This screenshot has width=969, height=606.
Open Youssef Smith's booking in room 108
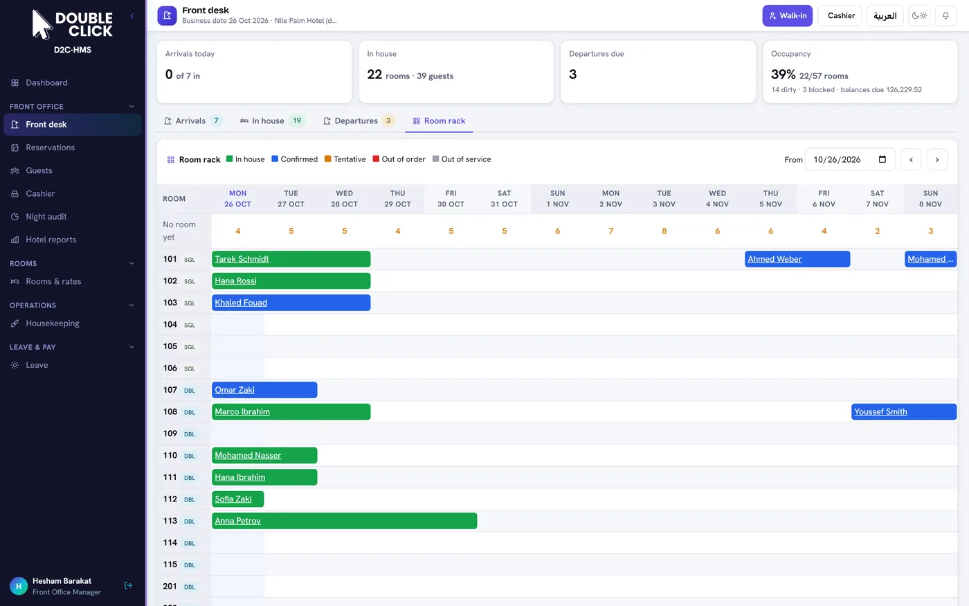pyautogui.click(x=904, y=411)
